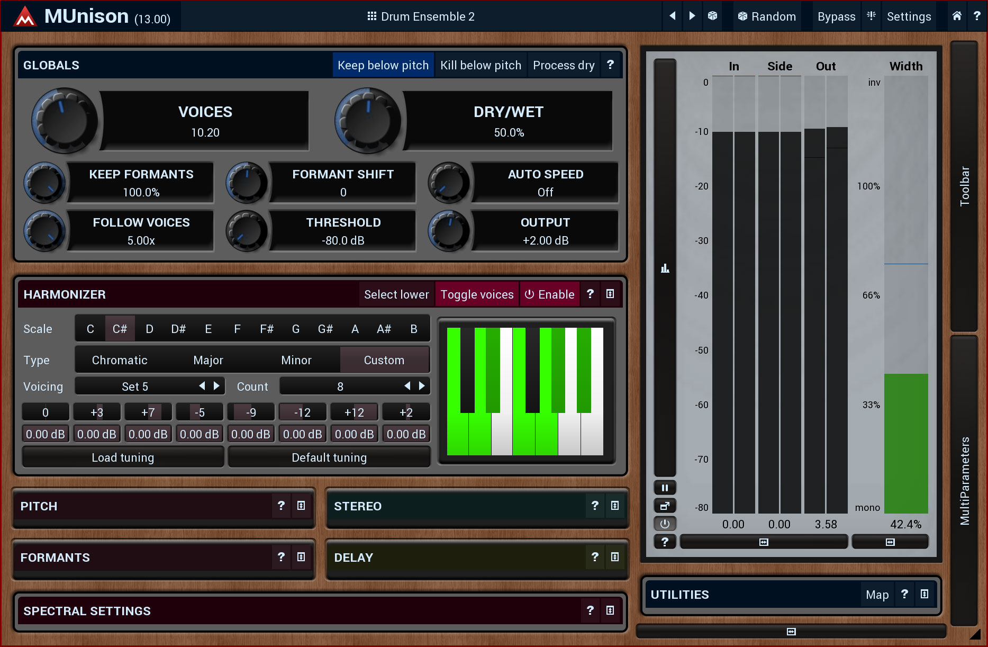This screenshot has height=647, width=988.
Task: Go to the next preset arrow
Action: coord(692,16)
